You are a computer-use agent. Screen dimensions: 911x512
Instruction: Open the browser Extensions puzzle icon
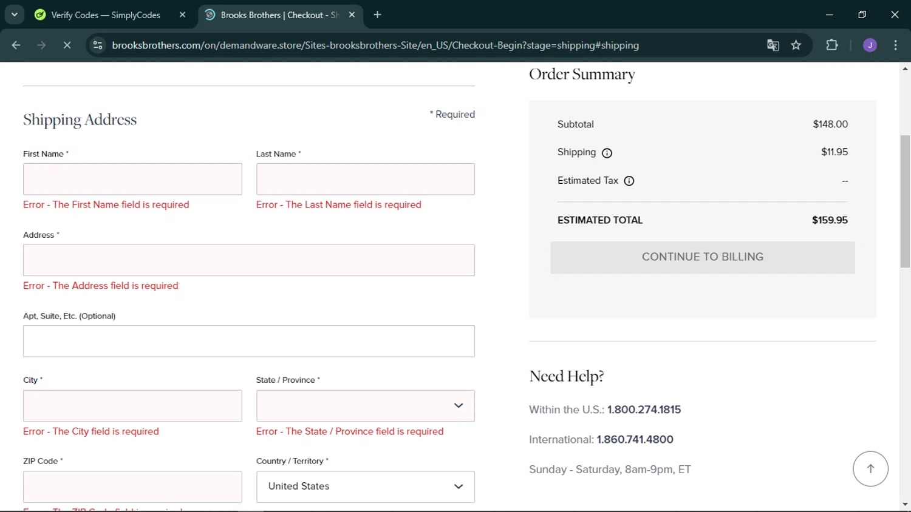[831, 45]
